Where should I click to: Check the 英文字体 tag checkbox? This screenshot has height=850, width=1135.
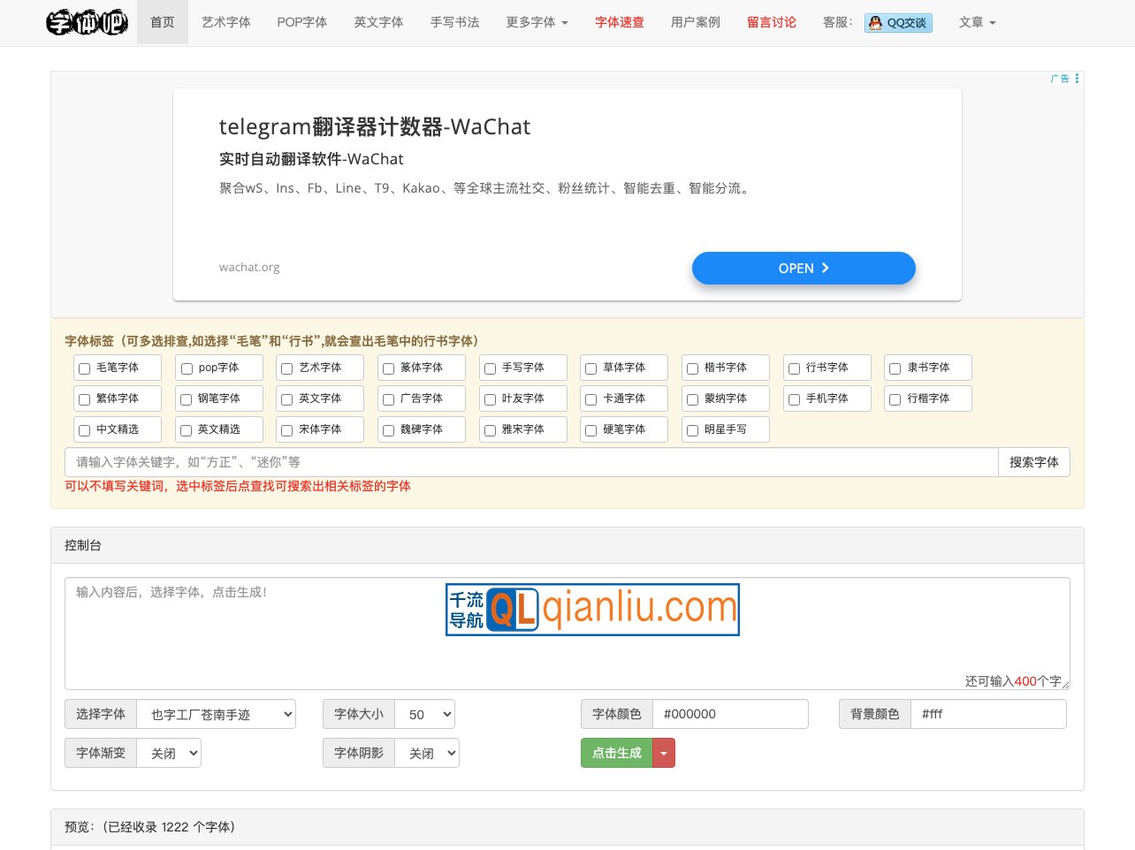tap(286, 398)
